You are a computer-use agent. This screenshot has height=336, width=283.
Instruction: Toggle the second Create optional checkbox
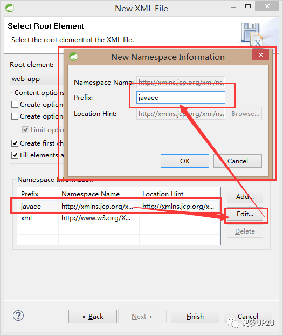coord(15,116)
